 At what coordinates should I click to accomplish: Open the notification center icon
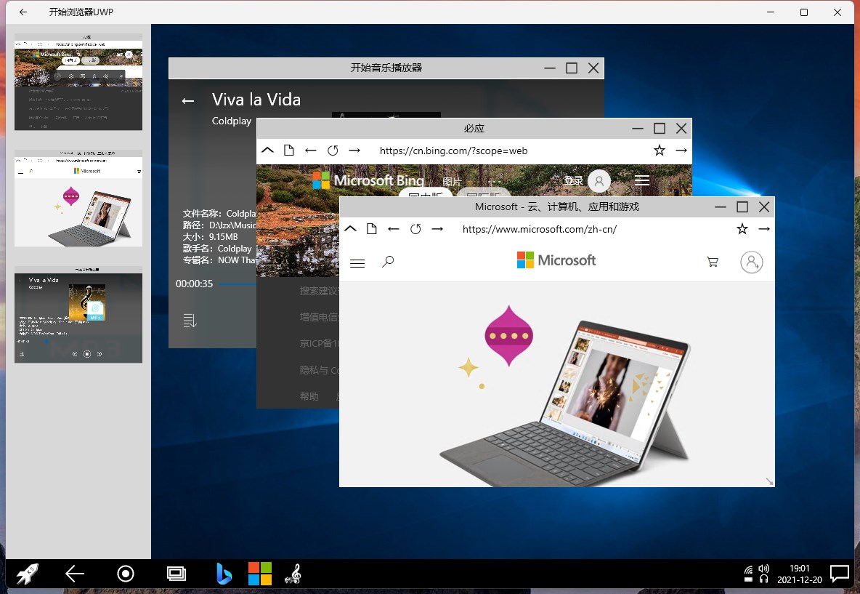840,574
